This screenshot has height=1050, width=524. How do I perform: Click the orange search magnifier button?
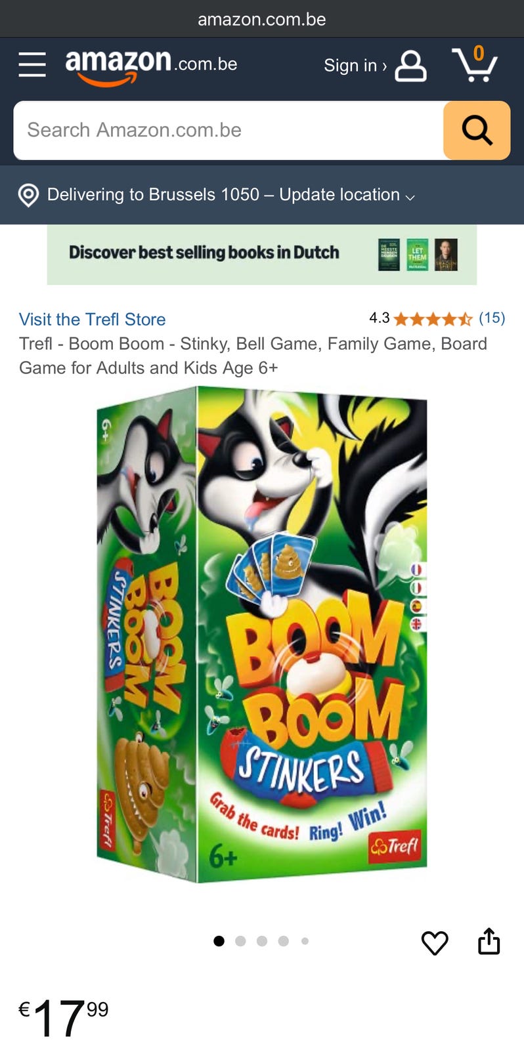pos(477,130)
